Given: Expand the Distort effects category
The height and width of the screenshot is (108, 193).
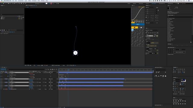Looking at the screenshot, I should tap(168, 26).
